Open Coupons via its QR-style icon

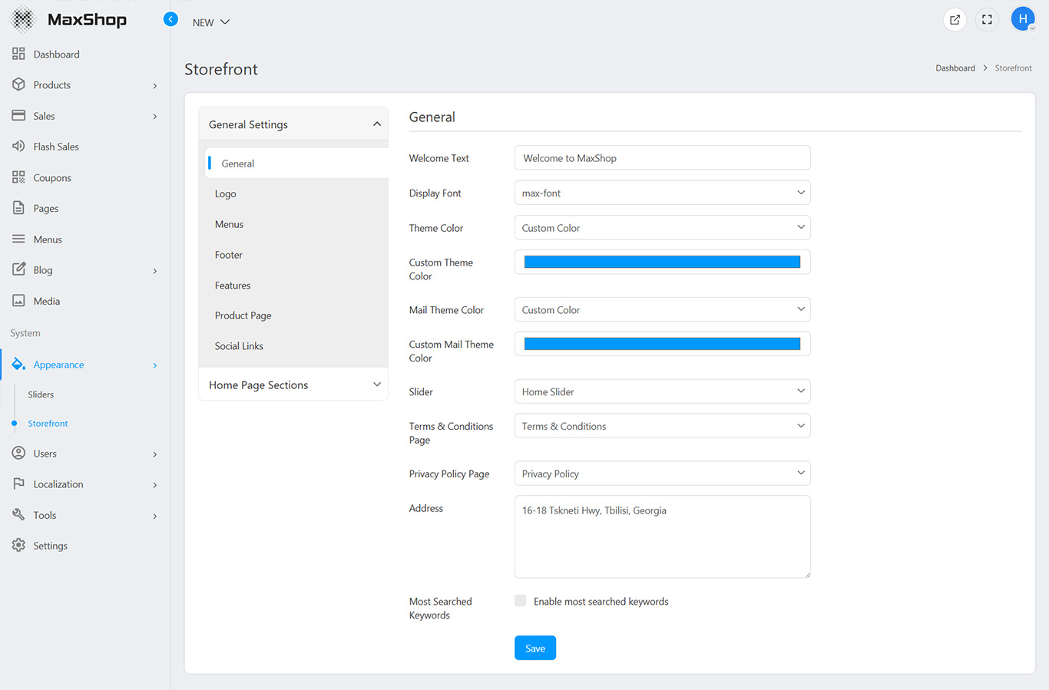point(18,177)
